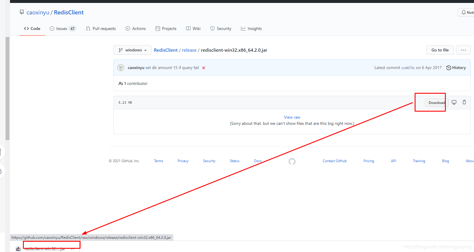Image resolution: width=474 pixels, height=252 pixels.
Task: Open the caoxinyu user profile link
Action: (38, 12)
